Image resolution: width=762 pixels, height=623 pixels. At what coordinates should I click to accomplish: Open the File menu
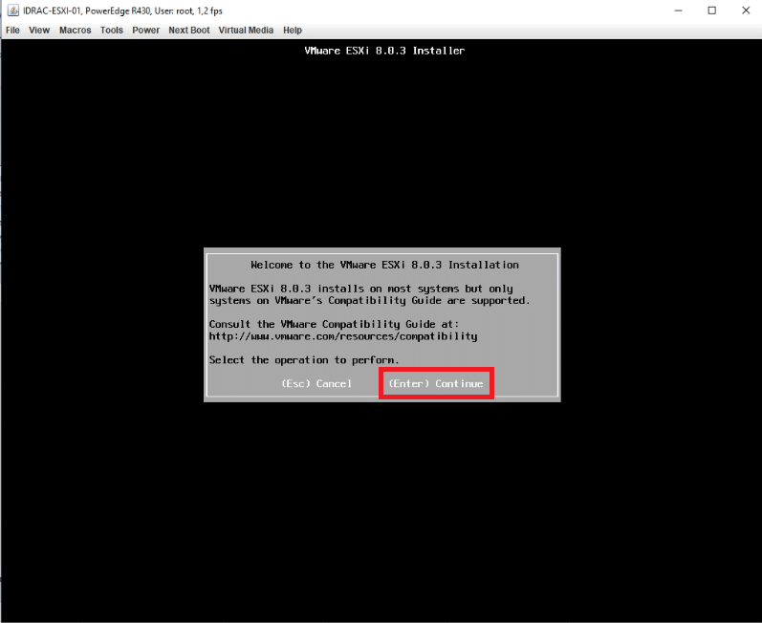click(13, 31)
